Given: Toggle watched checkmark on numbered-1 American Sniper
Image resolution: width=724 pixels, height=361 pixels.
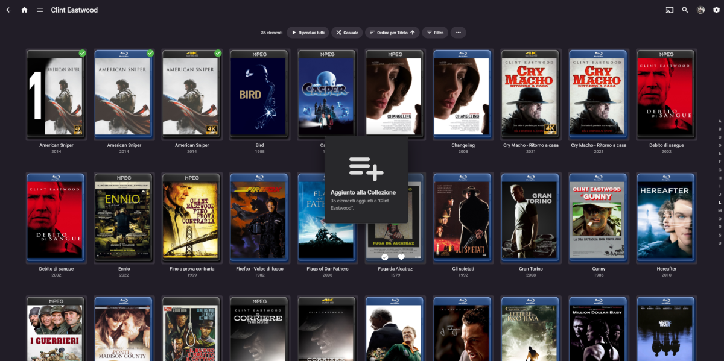Looking at the screenshot, I should (x=83, y=54).
